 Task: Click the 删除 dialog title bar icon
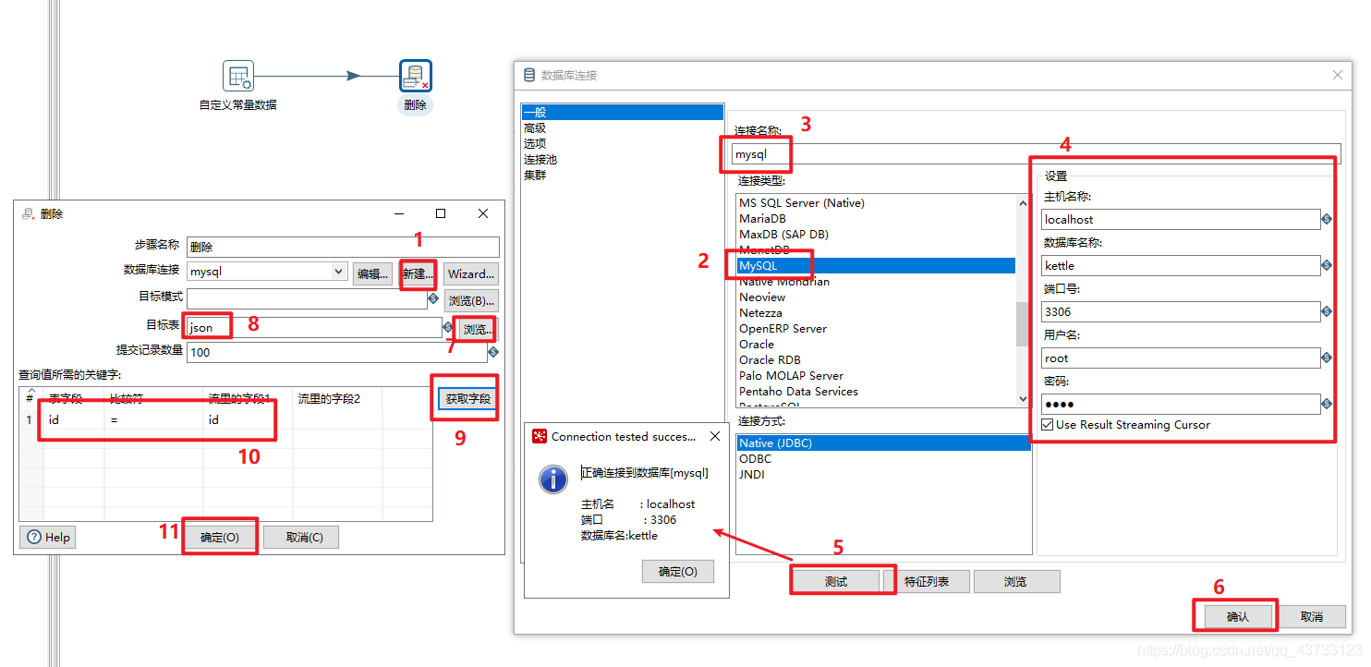(28, 213)
